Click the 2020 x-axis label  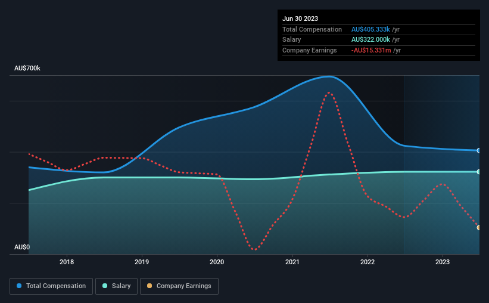pos(217,262)
